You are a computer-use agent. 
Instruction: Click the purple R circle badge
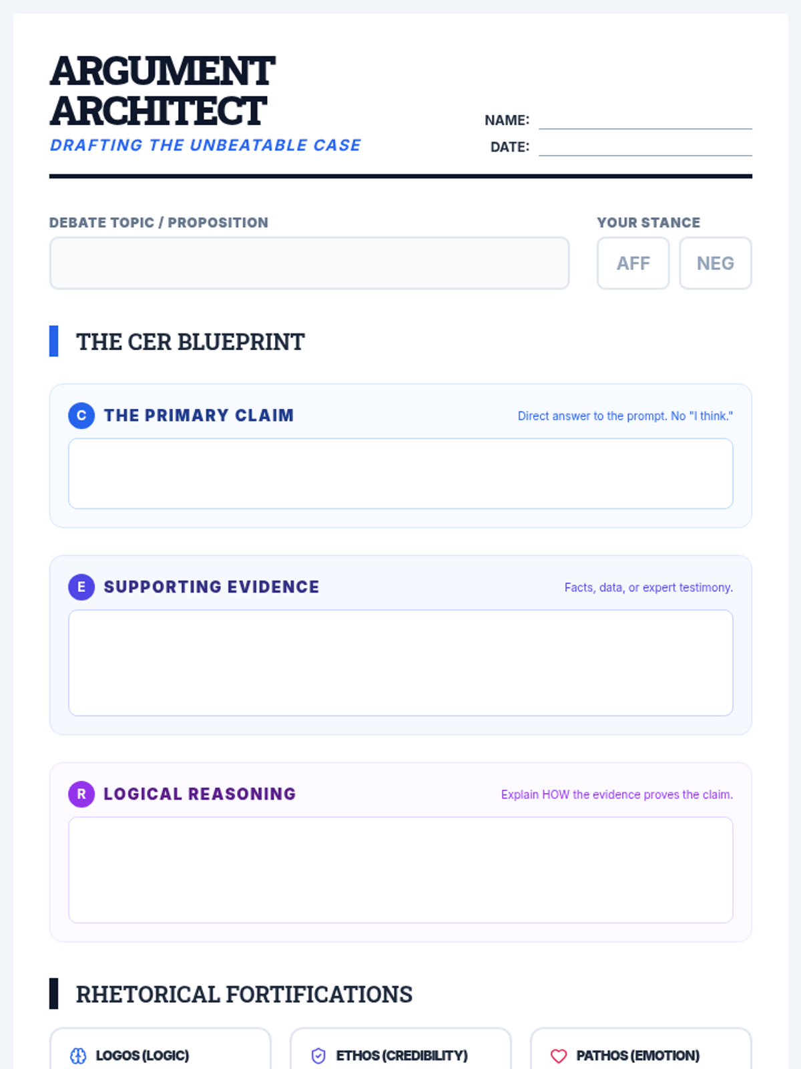(81, 794)
